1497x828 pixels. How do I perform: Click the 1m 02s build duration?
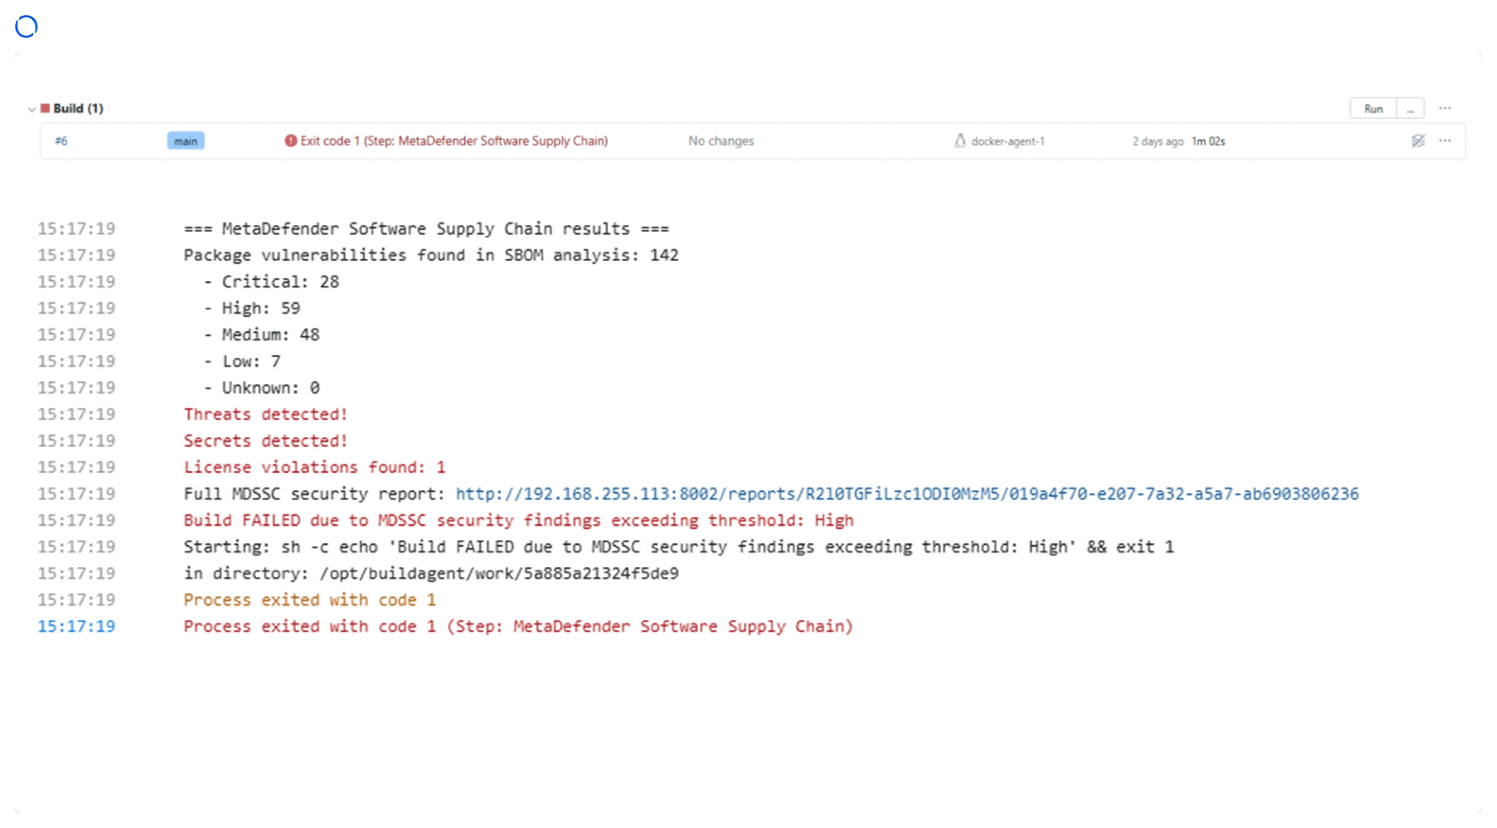click(x=1208, y=141)
